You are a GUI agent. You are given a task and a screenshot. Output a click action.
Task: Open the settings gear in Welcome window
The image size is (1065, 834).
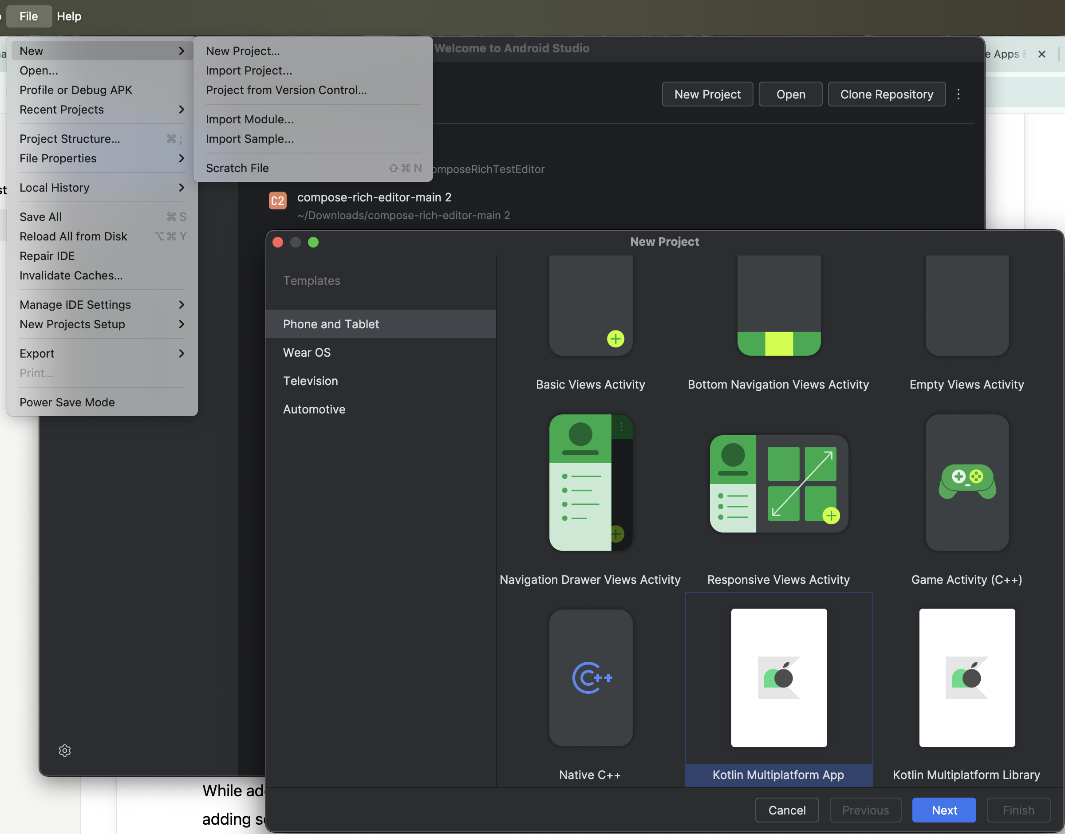(x=65, y=751)
